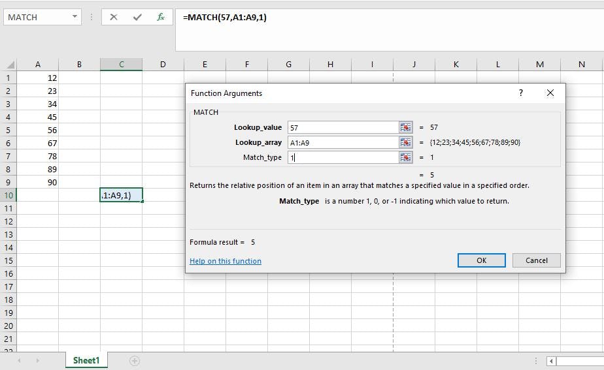Viewport: 604px width, 370px height.
Task: Click cell A3 containing 34
Action: [38, 104]
